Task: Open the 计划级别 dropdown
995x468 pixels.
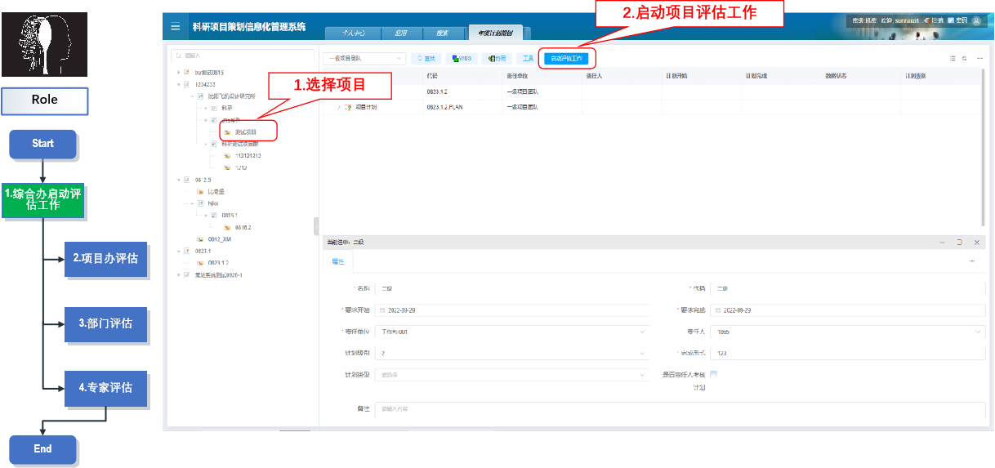Action: pyautogui.click(x=513, y=354)
